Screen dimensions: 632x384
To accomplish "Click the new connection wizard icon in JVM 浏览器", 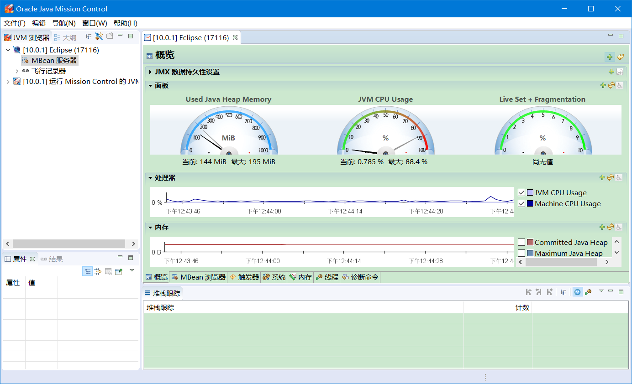I will click(x=99, y=36).
